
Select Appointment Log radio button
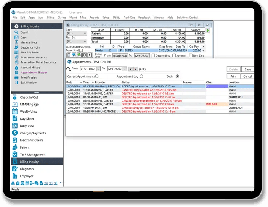(141, 76)
